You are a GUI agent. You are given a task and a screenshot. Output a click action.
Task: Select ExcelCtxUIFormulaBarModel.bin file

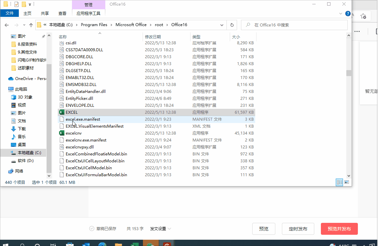[156, 175]
